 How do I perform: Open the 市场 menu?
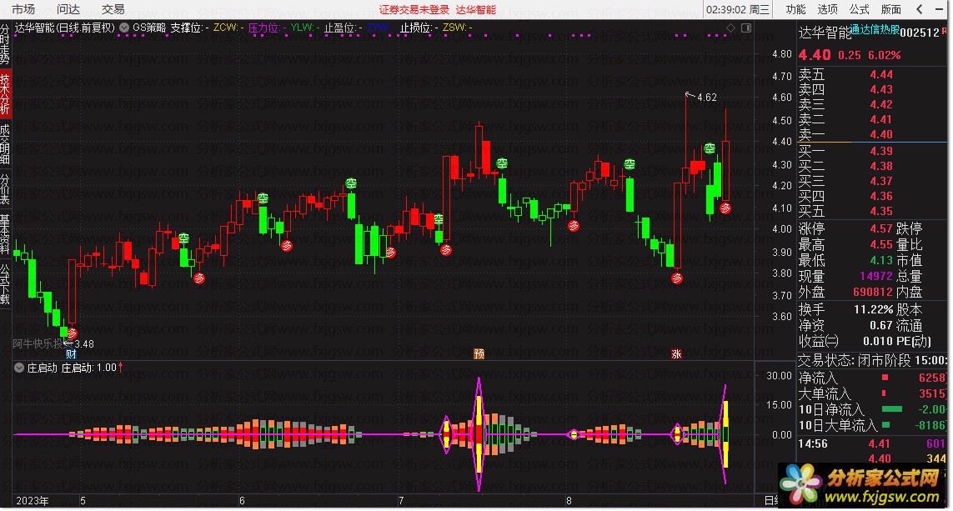coord(23,9)
